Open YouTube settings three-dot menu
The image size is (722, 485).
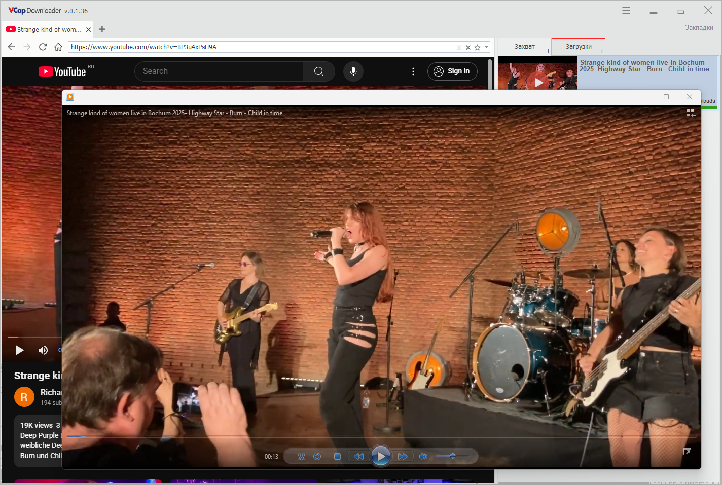point(413,71)
